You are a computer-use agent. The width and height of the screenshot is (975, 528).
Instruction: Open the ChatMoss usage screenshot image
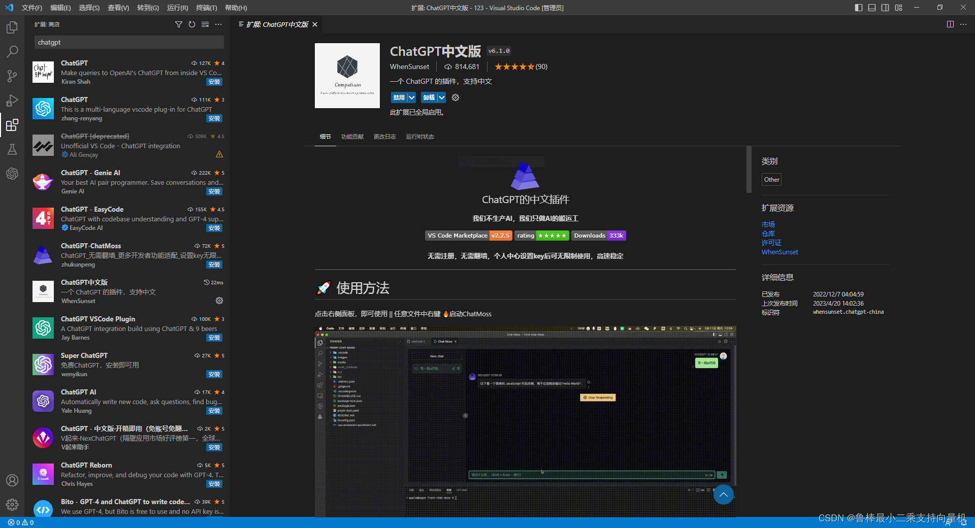525,421
